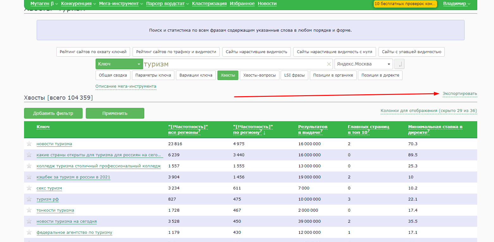
Task: Star the "новости туризма" keyword row
Action: click(29, 144)
